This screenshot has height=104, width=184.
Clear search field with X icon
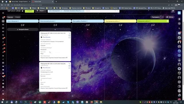point(118,11)
